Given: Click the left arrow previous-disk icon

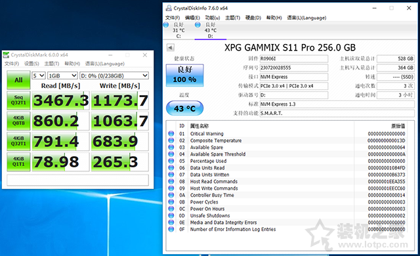Looking at the screenshot, I should point(171,48).
